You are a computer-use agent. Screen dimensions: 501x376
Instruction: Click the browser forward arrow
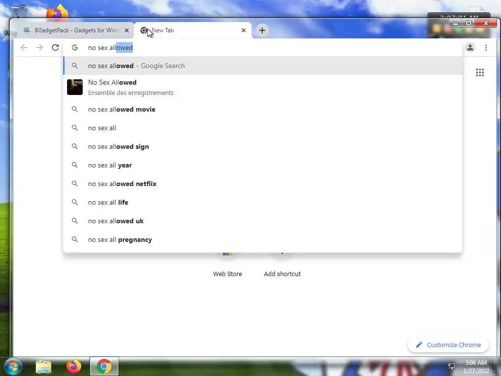39,47
